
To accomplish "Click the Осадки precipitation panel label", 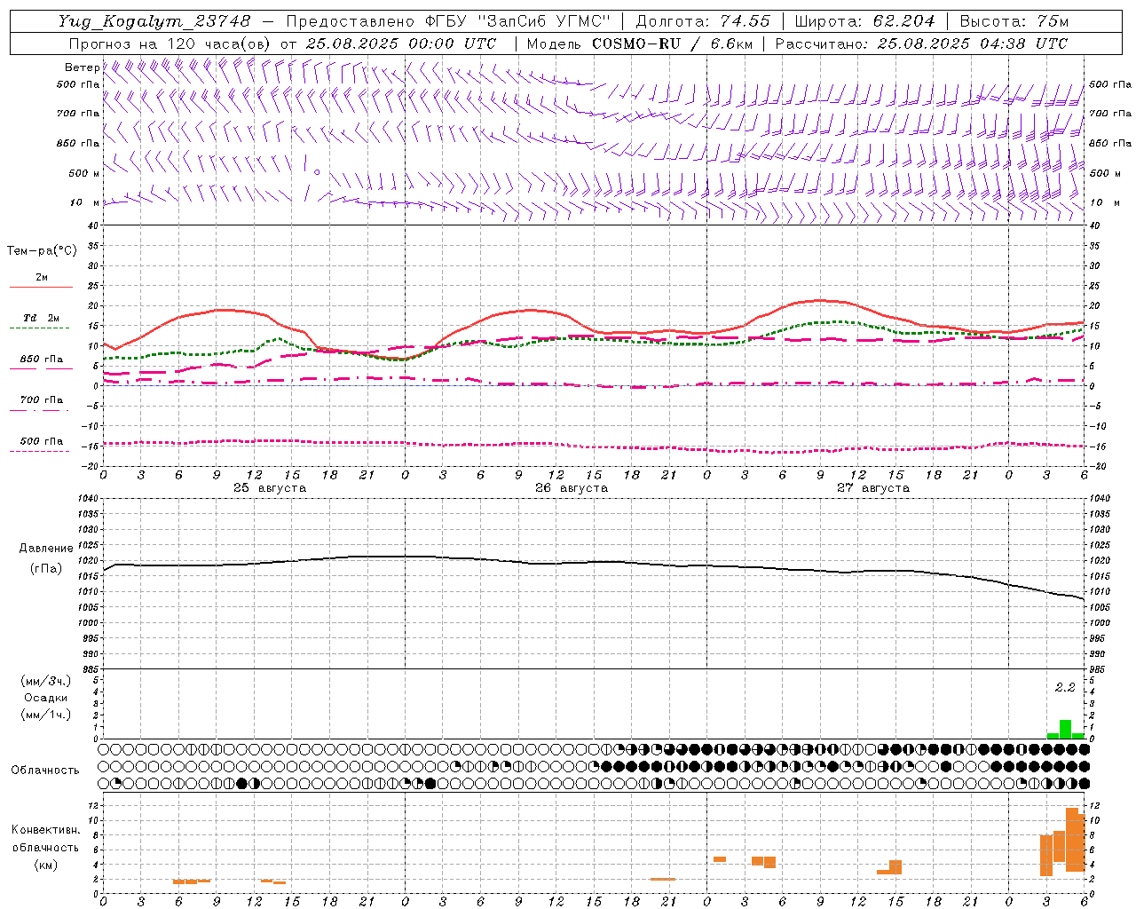I will [46, 698].
